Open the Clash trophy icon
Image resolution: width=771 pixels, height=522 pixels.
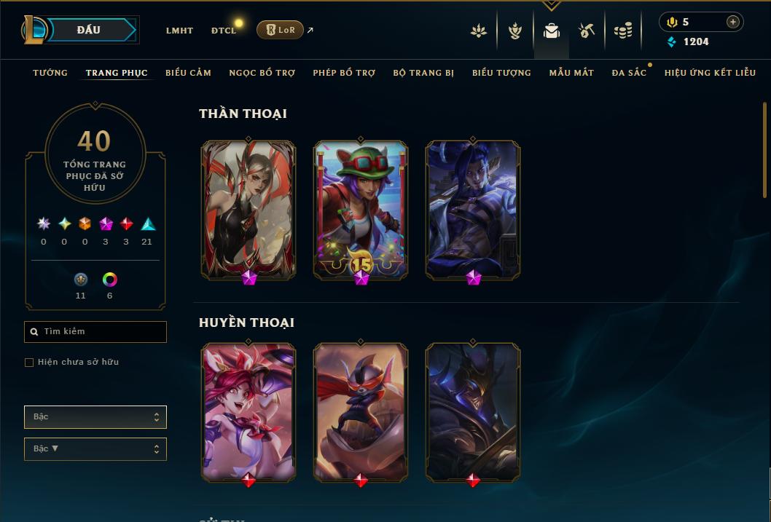(x=514, y=31)
